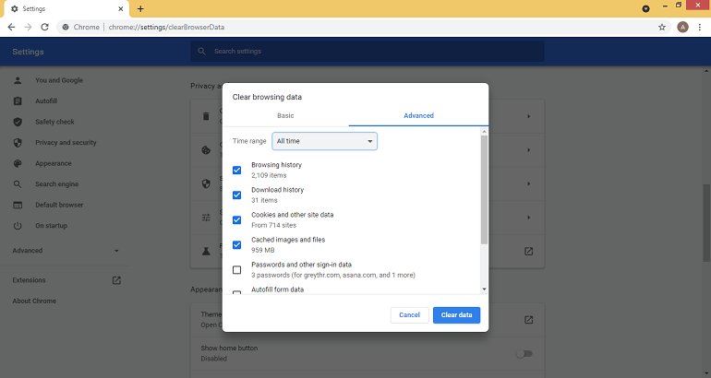Expand the first Privacy row chevron
Screen dimensions: 711x378
[529, 116]
